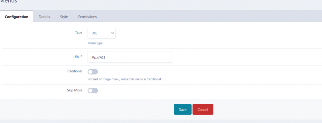Enable the Traditional toggle

pyautogui.click(x=93, y=72)
